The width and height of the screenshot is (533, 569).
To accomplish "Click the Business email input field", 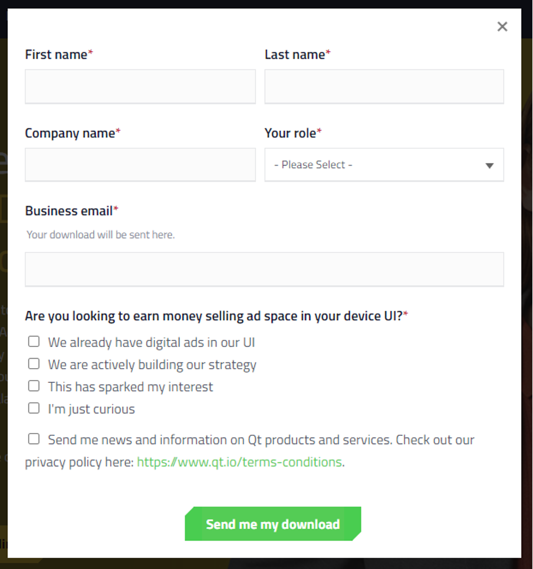I will (x=264, y=269).
